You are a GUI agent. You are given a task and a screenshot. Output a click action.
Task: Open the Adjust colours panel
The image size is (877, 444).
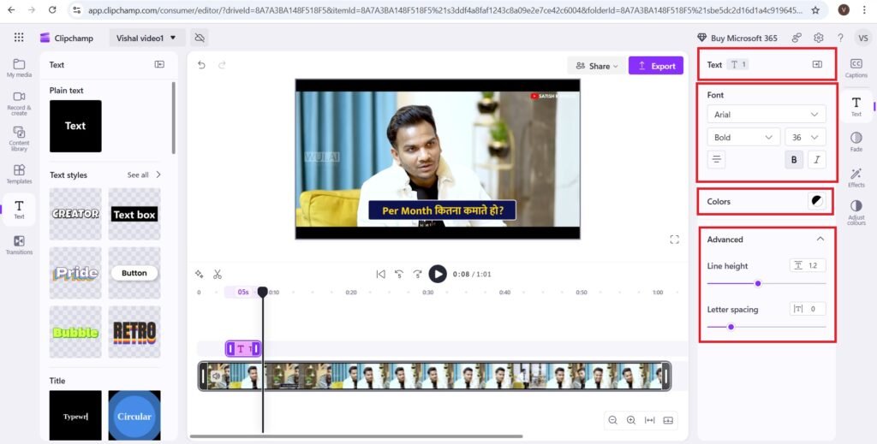856,211
